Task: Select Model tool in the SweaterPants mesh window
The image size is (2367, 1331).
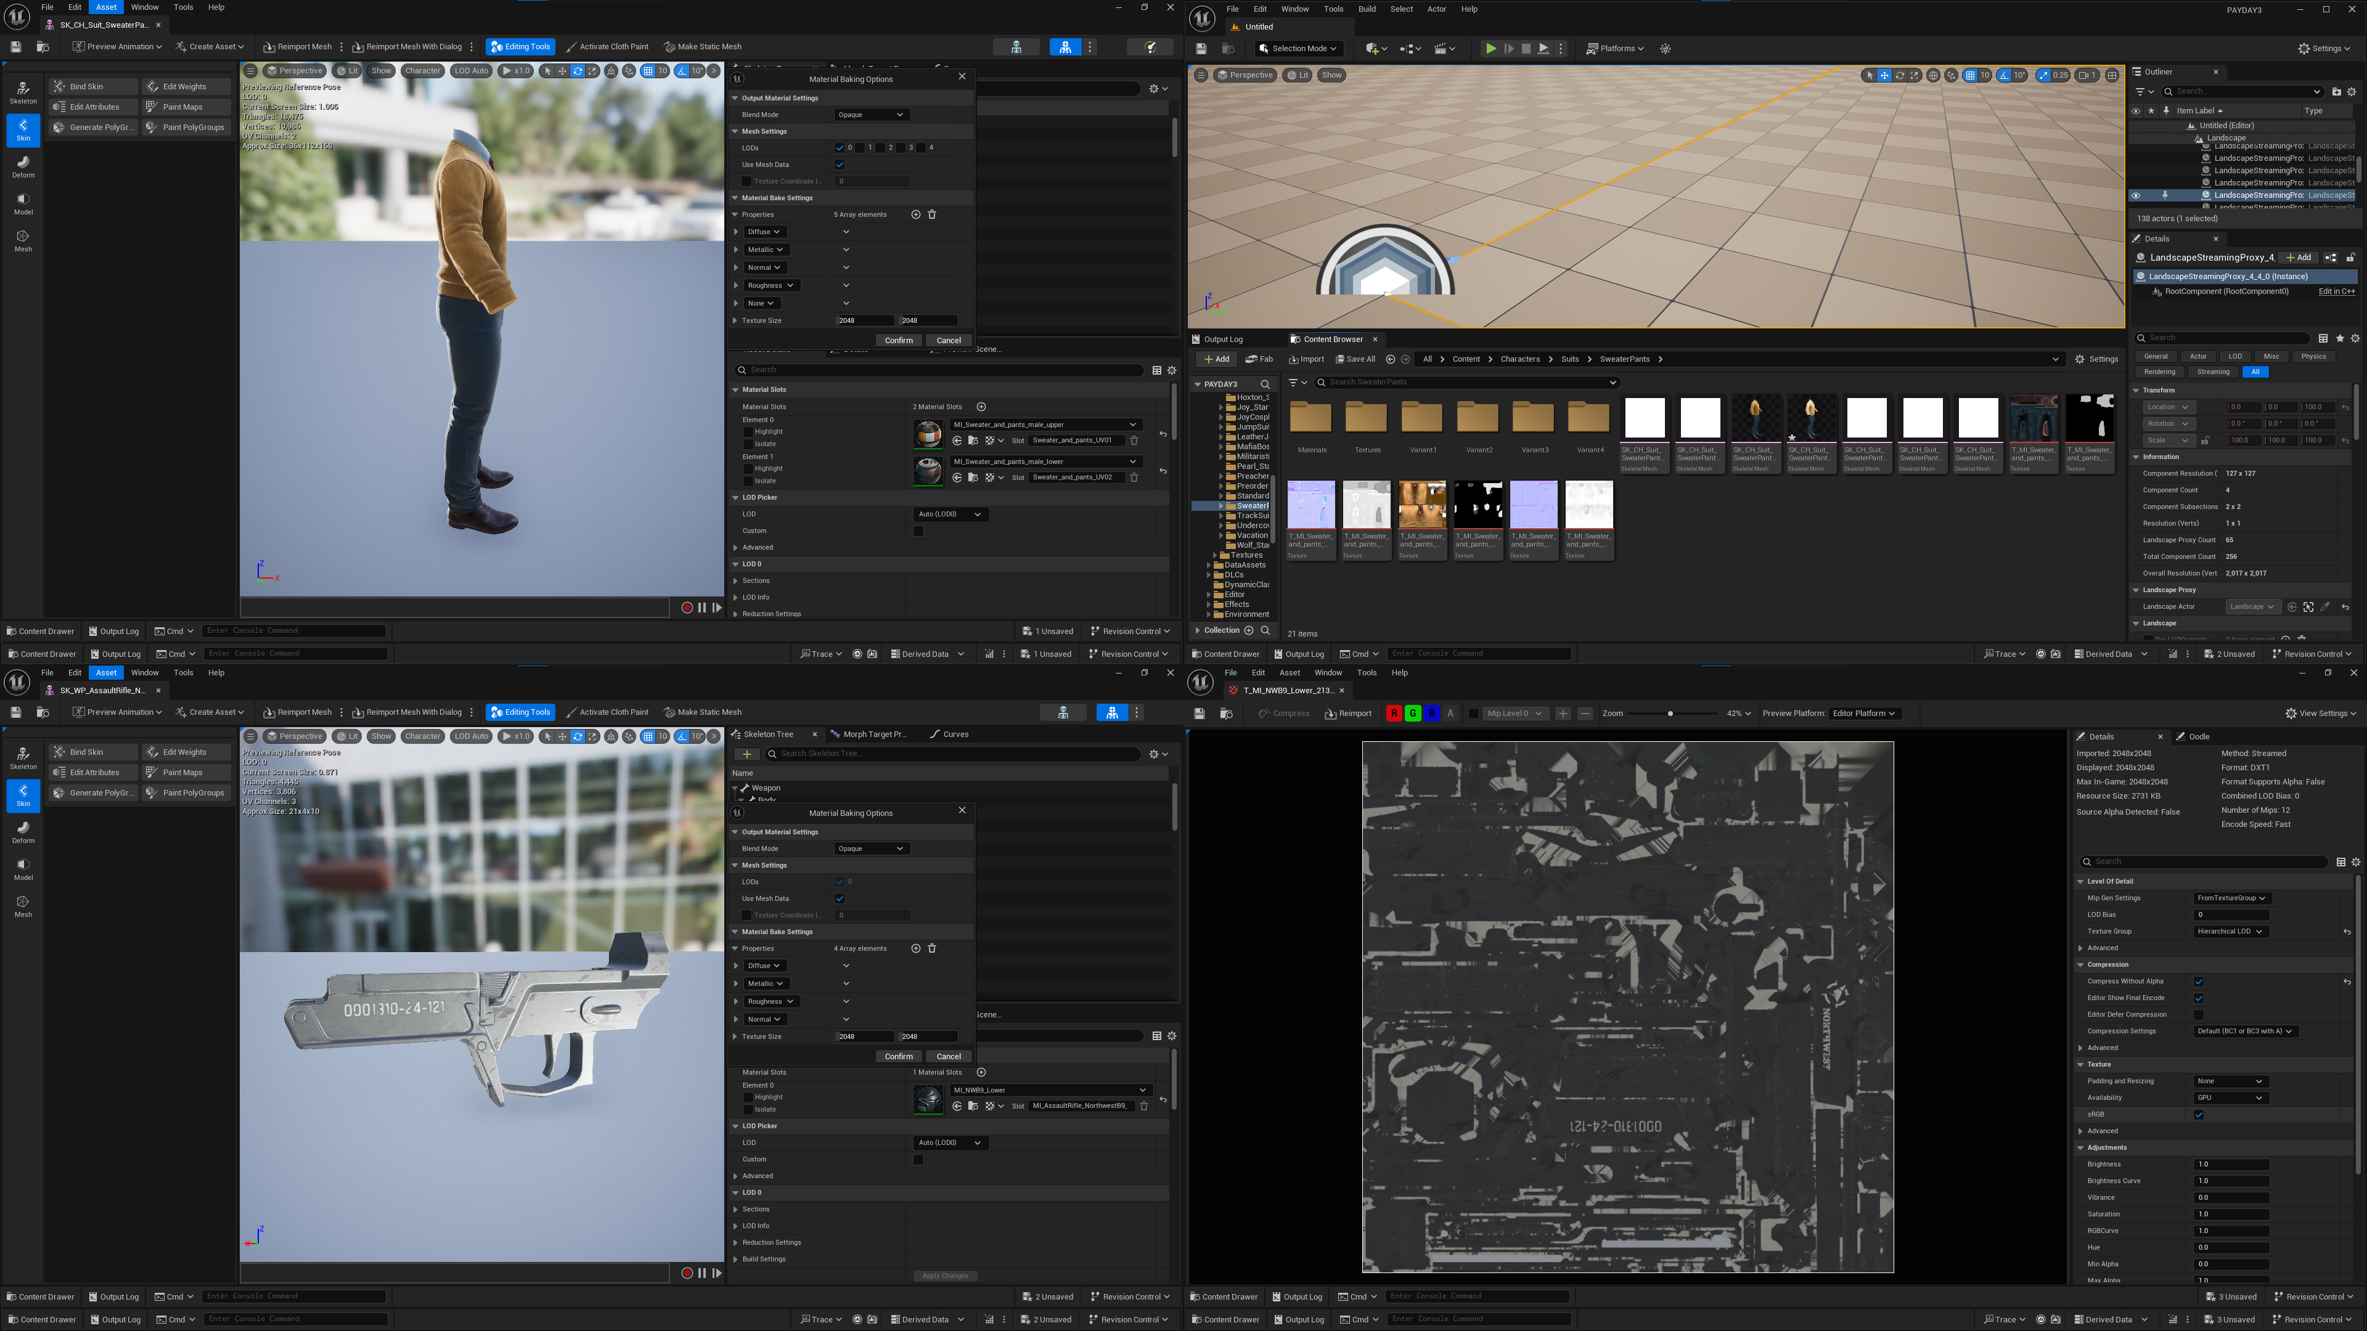Action: tap(23, 204)
